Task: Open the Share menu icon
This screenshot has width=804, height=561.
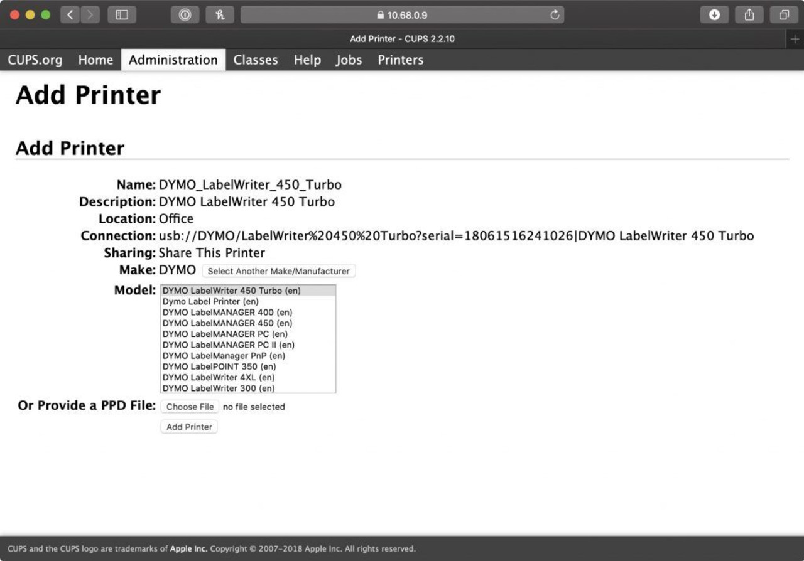Action: (749, 15)
